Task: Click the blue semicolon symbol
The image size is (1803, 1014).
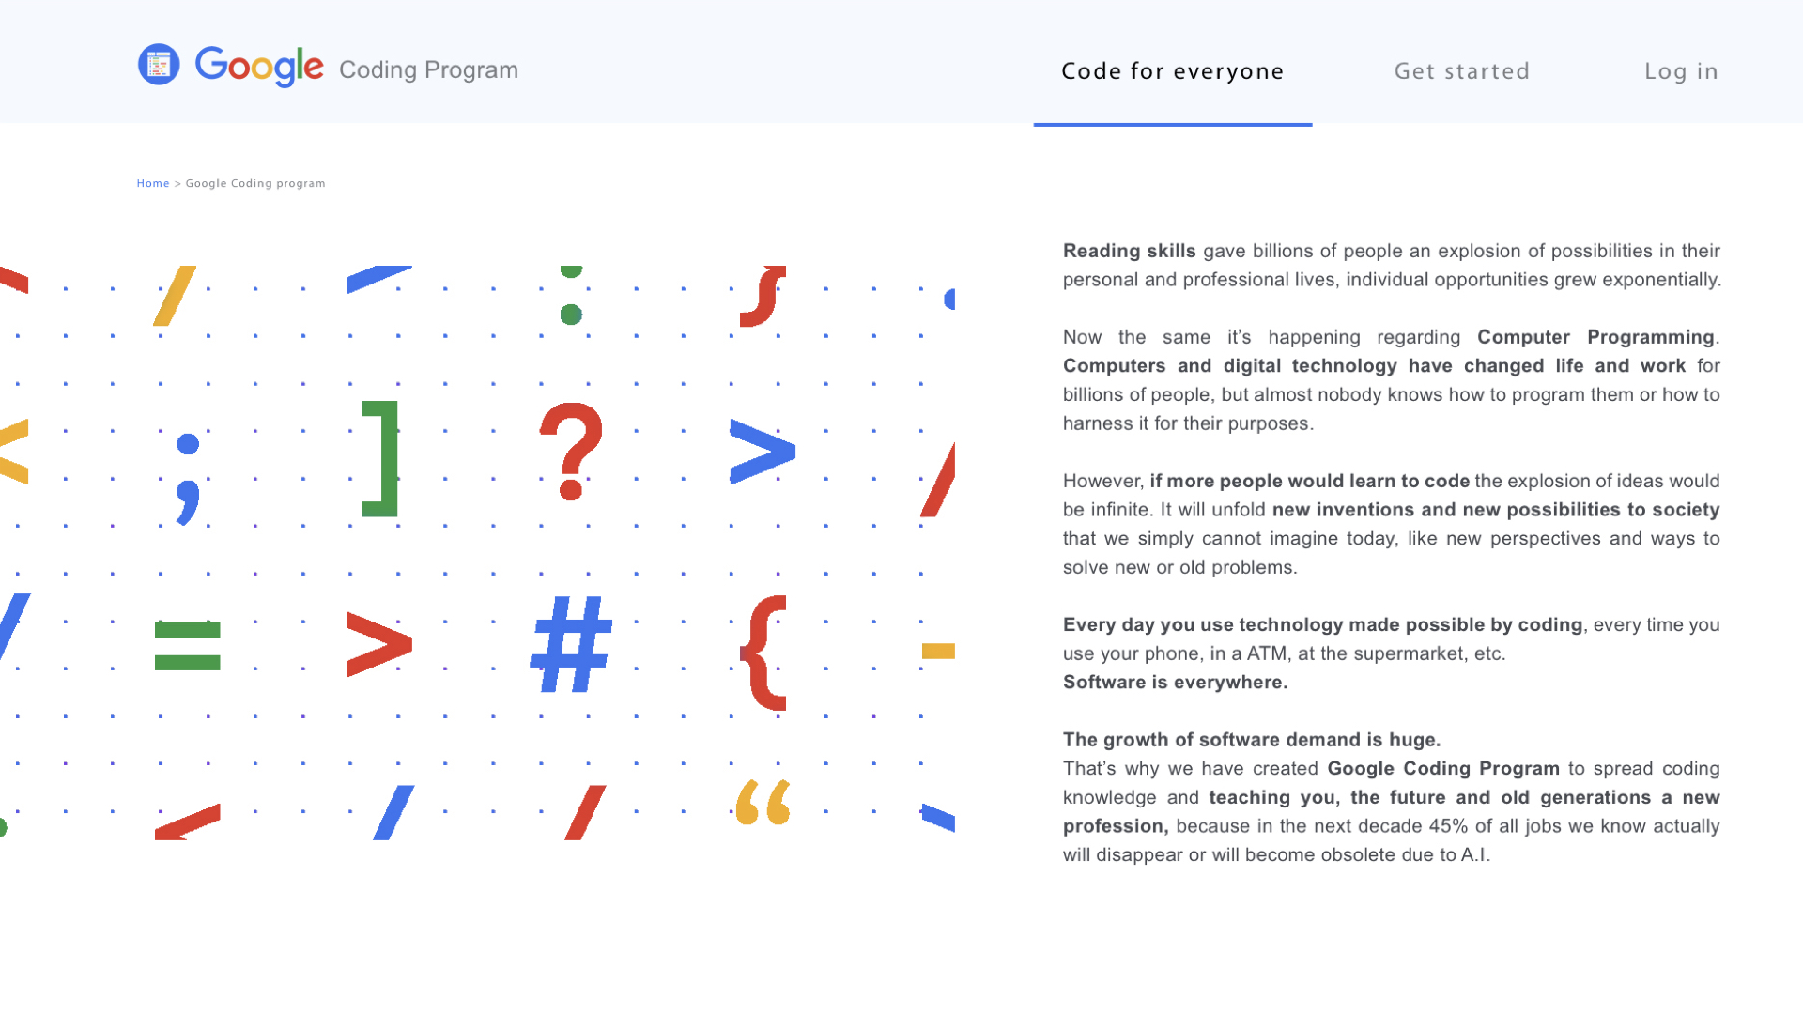Action: pyautogui.click(x=188, y=478)
